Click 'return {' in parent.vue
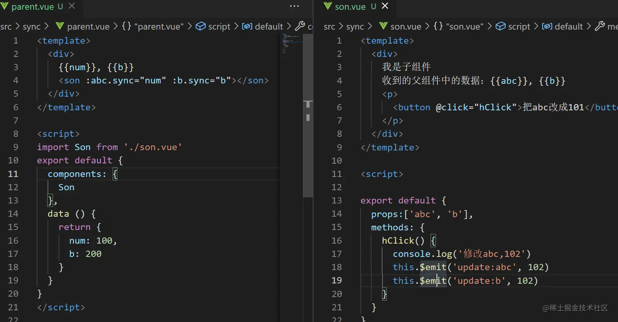618x322 pixels. 80,227
